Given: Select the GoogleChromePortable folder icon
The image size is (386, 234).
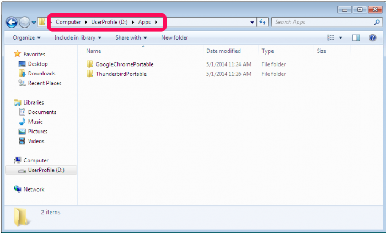Looking at the screenshot, I should [90, 64].
